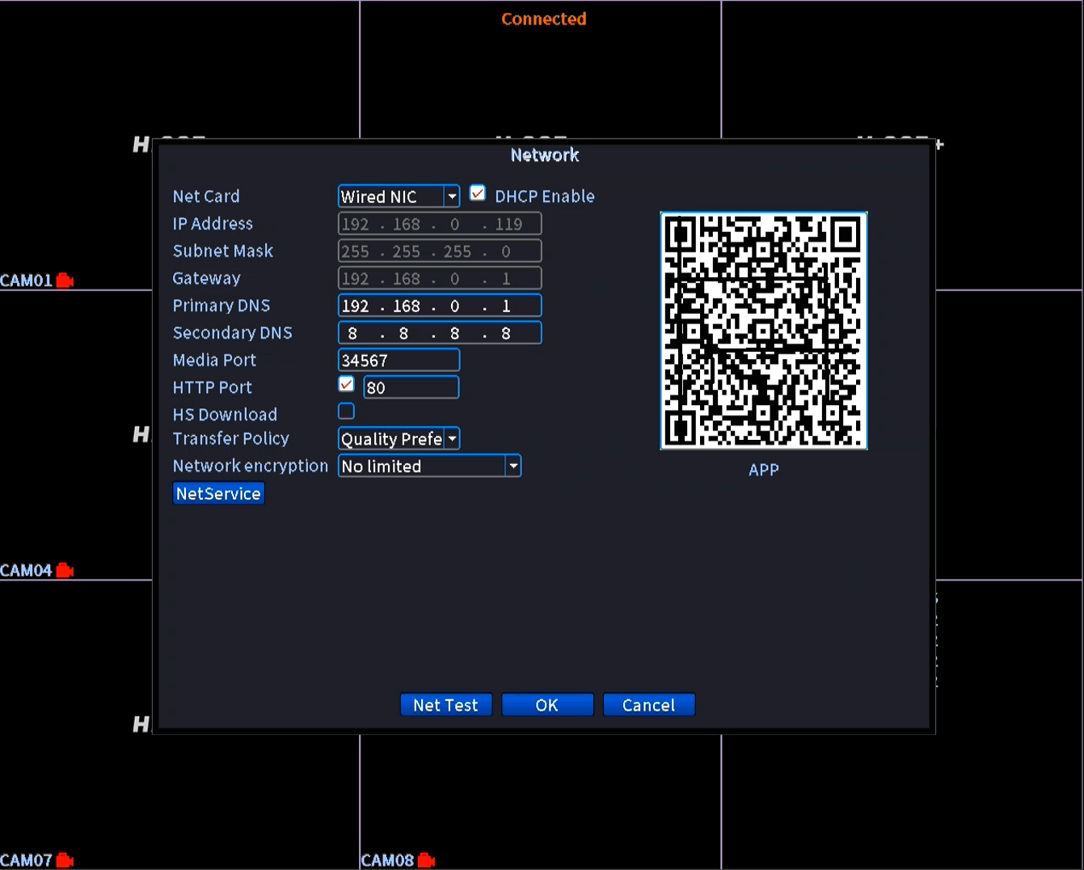This screenshot has height=870, width=1084.
Task: Expand the Network encryption dropdown
Action: coord(429,467)
